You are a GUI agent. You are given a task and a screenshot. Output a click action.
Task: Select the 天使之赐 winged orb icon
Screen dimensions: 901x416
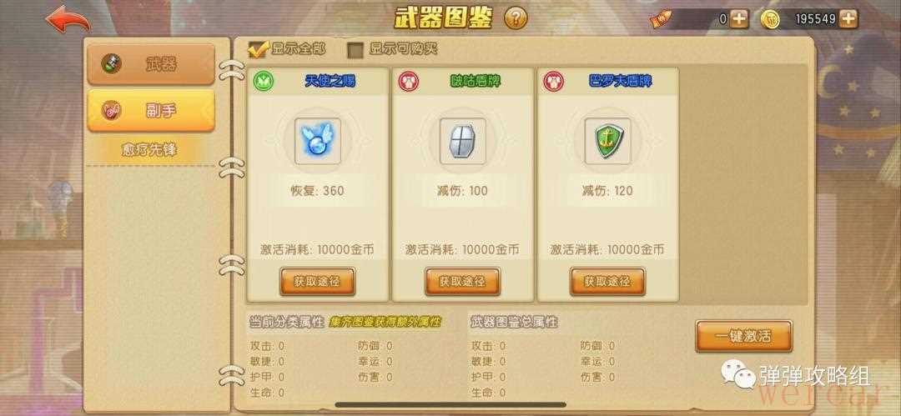(x=318, y=141)
